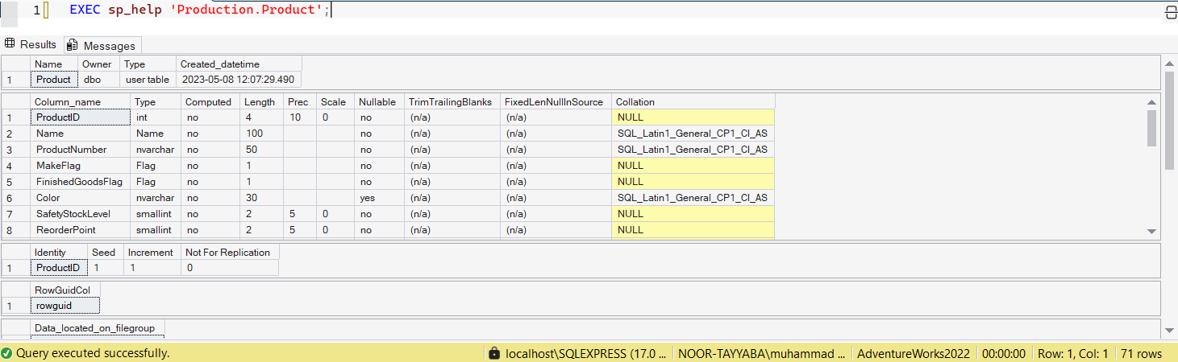
Task: Click the line number 1 in editor margin
Action: click(36, 10)
